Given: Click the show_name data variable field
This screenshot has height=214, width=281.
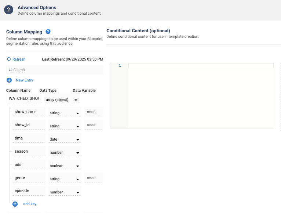Looking at the screenshot, I should click(x=94, y=112).
